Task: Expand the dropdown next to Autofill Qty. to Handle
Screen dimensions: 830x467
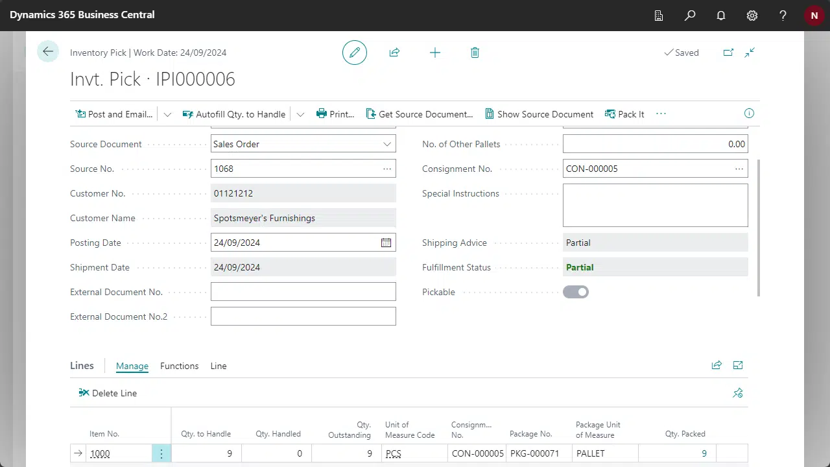Action: click(x=300, y=114)
